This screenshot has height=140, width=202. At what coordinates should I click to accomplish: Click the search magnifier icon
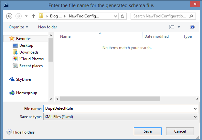pyautogui.click(x=192, y=16)
